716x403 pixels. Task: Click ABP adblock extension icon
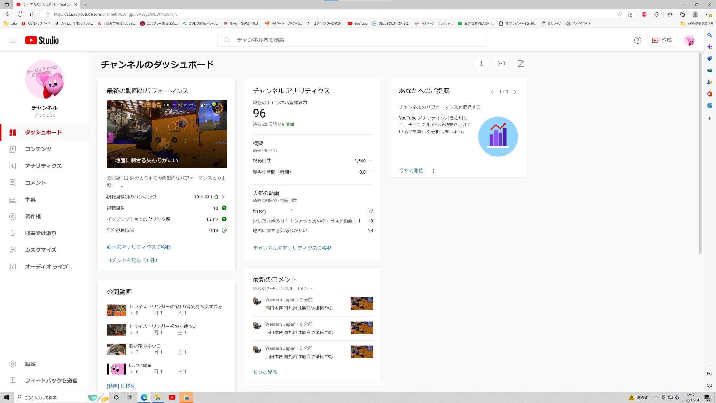point(644,14)
